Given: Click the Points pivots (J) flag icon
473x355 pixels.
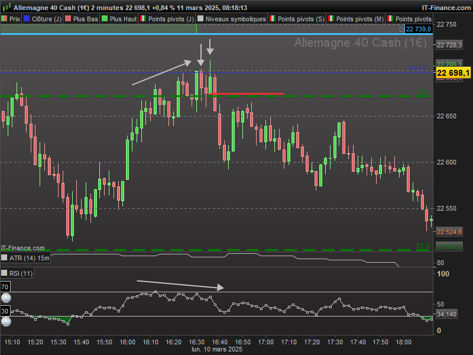Looking at the screenshot, I should [143, 19].
